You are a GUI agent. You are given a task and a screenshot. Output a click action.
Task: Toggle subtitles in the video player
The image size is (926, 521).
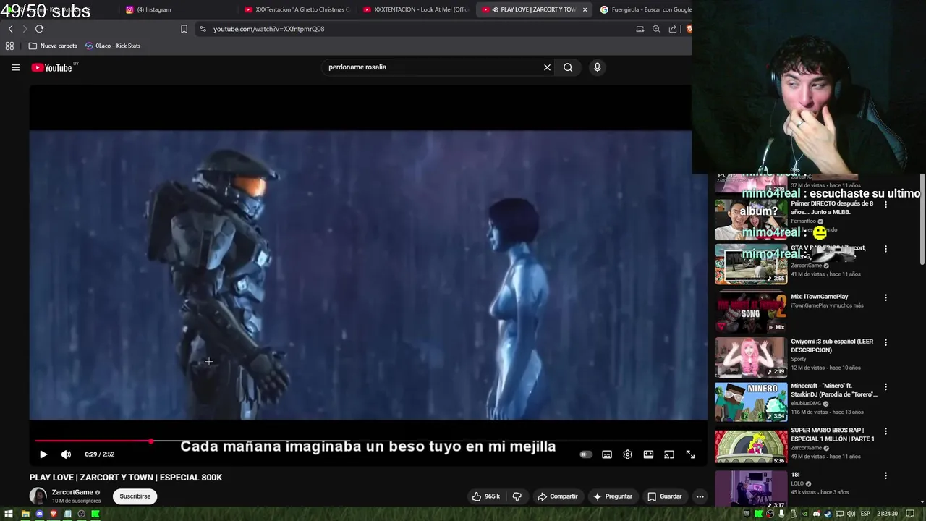[607, 454]
